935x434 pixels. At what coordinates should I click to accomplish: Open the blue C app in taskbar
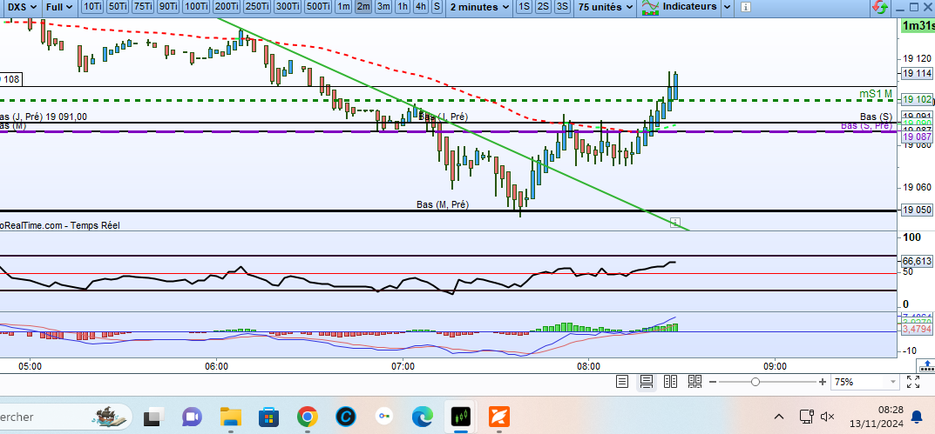[x=345, y=417]
